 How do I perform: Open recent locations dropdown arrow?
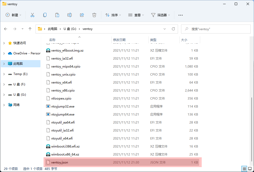[x=22, y=29]
